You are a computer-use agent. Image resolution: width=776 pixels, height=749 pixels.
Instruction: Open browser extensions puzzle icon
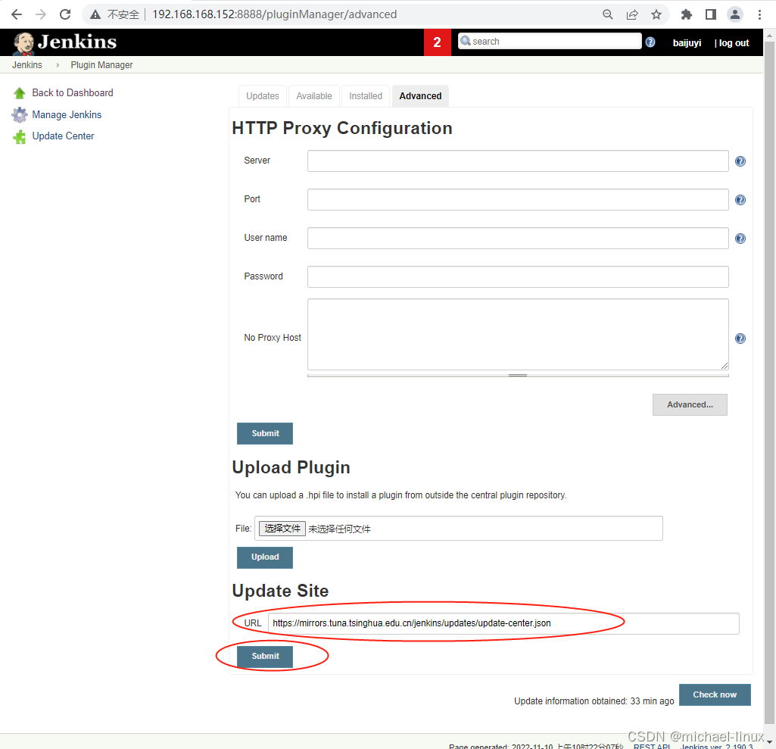687,14
